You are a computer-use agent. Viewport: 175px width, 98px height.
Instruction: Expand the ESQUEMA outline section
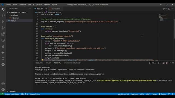click(x=7, y=91)
